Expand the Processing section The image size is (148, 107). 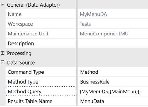click(x=3, y=53)
